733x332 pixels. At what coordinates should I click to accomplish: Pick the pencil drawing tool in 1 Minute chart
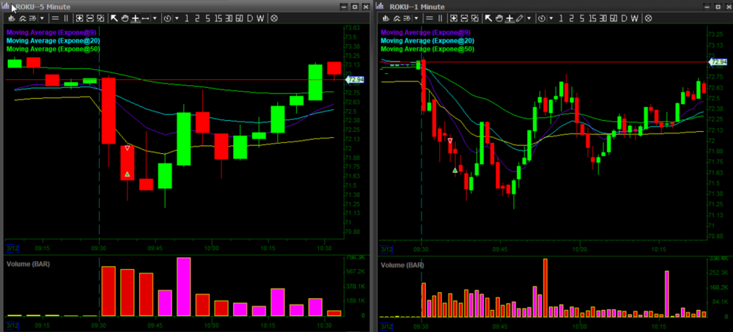pyautogui.click(x=520, y=18)
